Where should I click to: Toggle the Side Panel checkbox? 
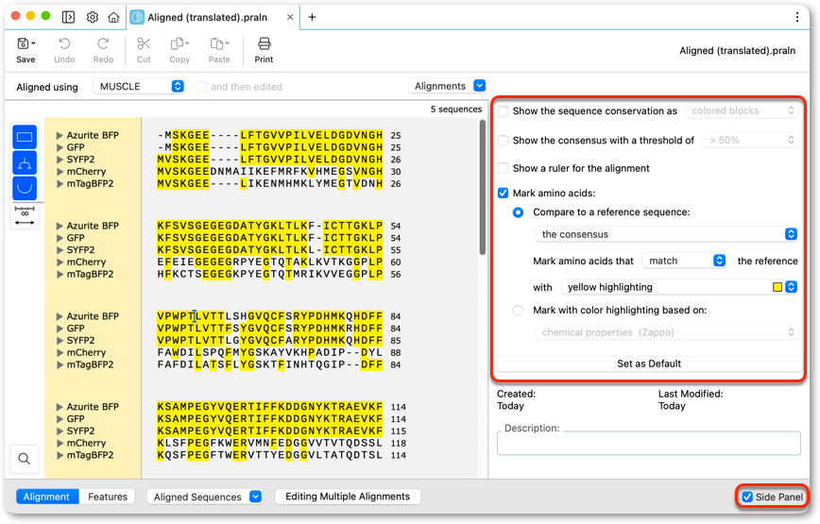[748, 497]
